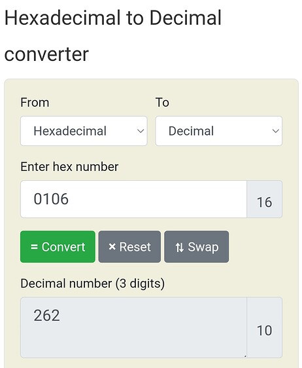Click the Decimal number (3 digits) label
This screenshot has height=368, width=302.
[x=93, y=284]
